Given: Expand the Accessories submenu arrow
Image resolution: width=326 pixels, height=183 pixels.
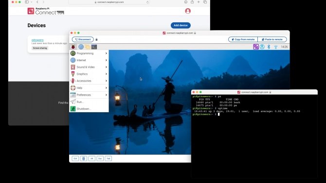Looking at the screenshot, I should [x=106, y=81].
